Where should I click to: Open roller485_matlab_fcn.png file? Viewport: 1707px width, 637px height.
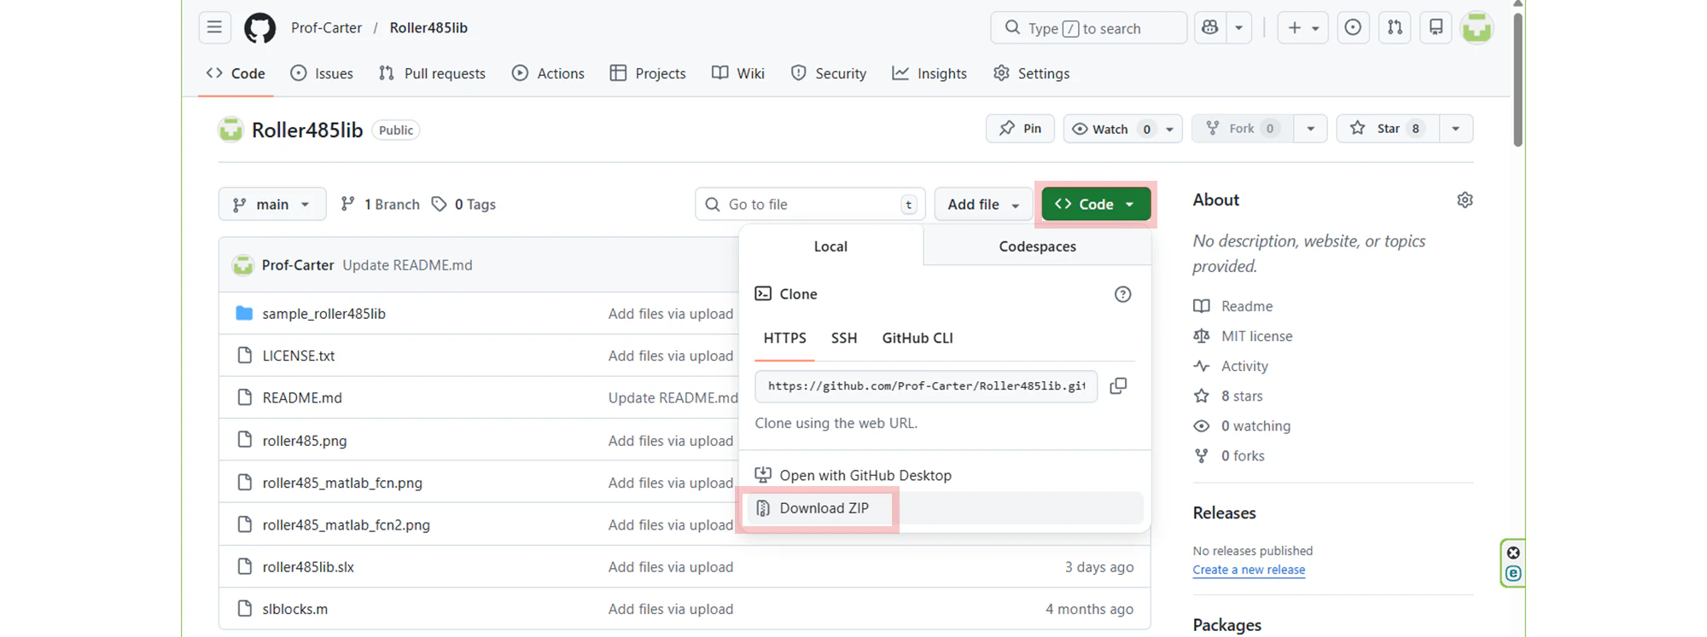342,483
